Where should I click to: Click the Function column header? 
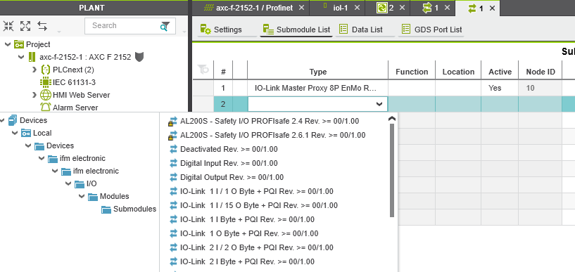(412, 72)
